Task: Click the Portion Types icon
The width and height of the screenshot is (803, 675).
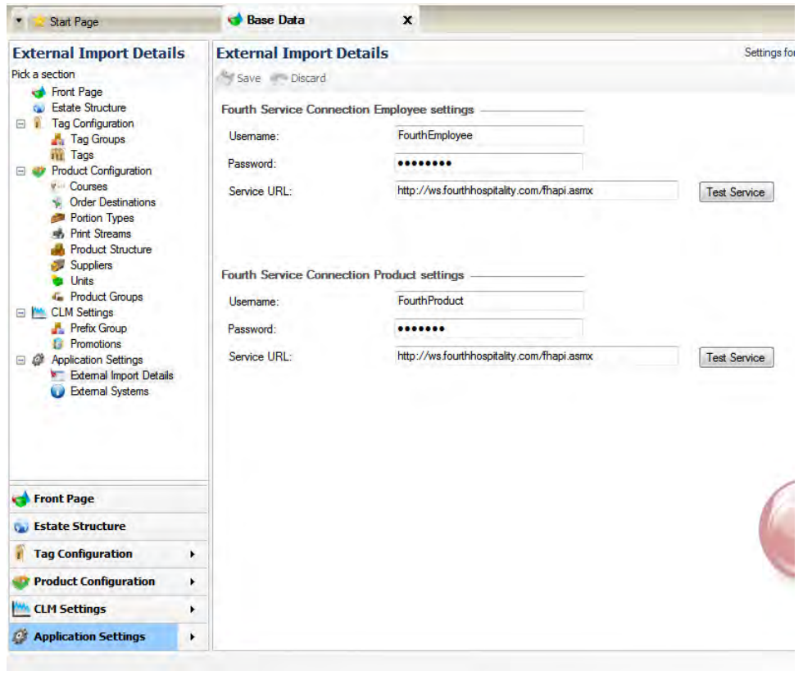Action: point(57,218)
